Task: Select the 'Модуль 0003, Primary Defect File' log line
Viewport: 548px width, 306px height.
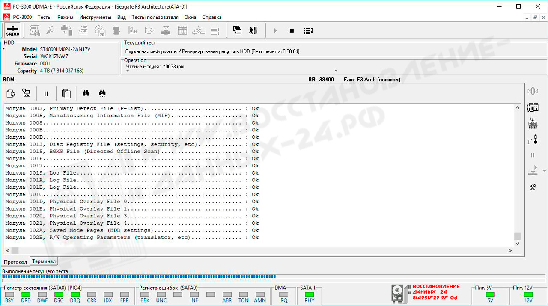Action: pyautogui.click(x=132, y=109)
